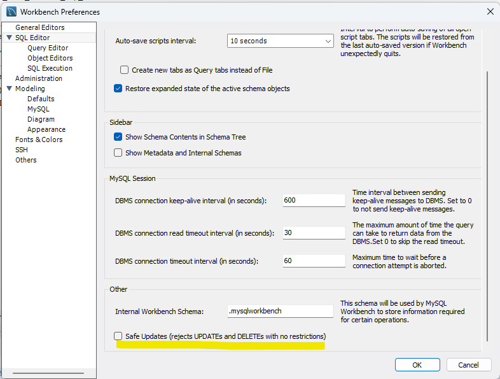Click the Internal Workbench Schema field

click(281, 311)
